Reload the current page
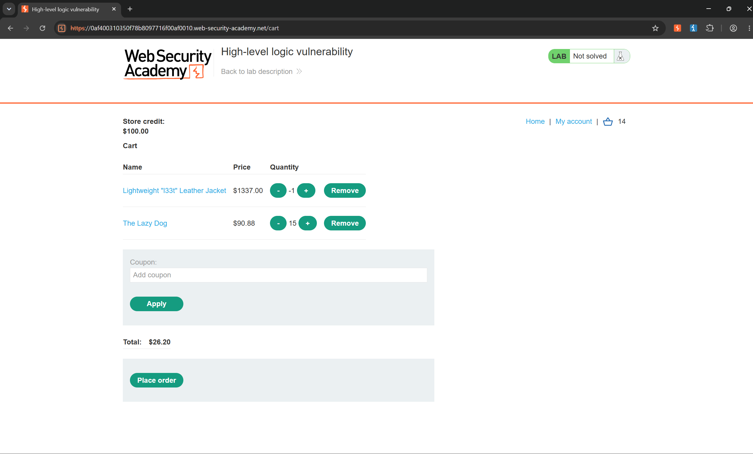 [x=42, y=28]
